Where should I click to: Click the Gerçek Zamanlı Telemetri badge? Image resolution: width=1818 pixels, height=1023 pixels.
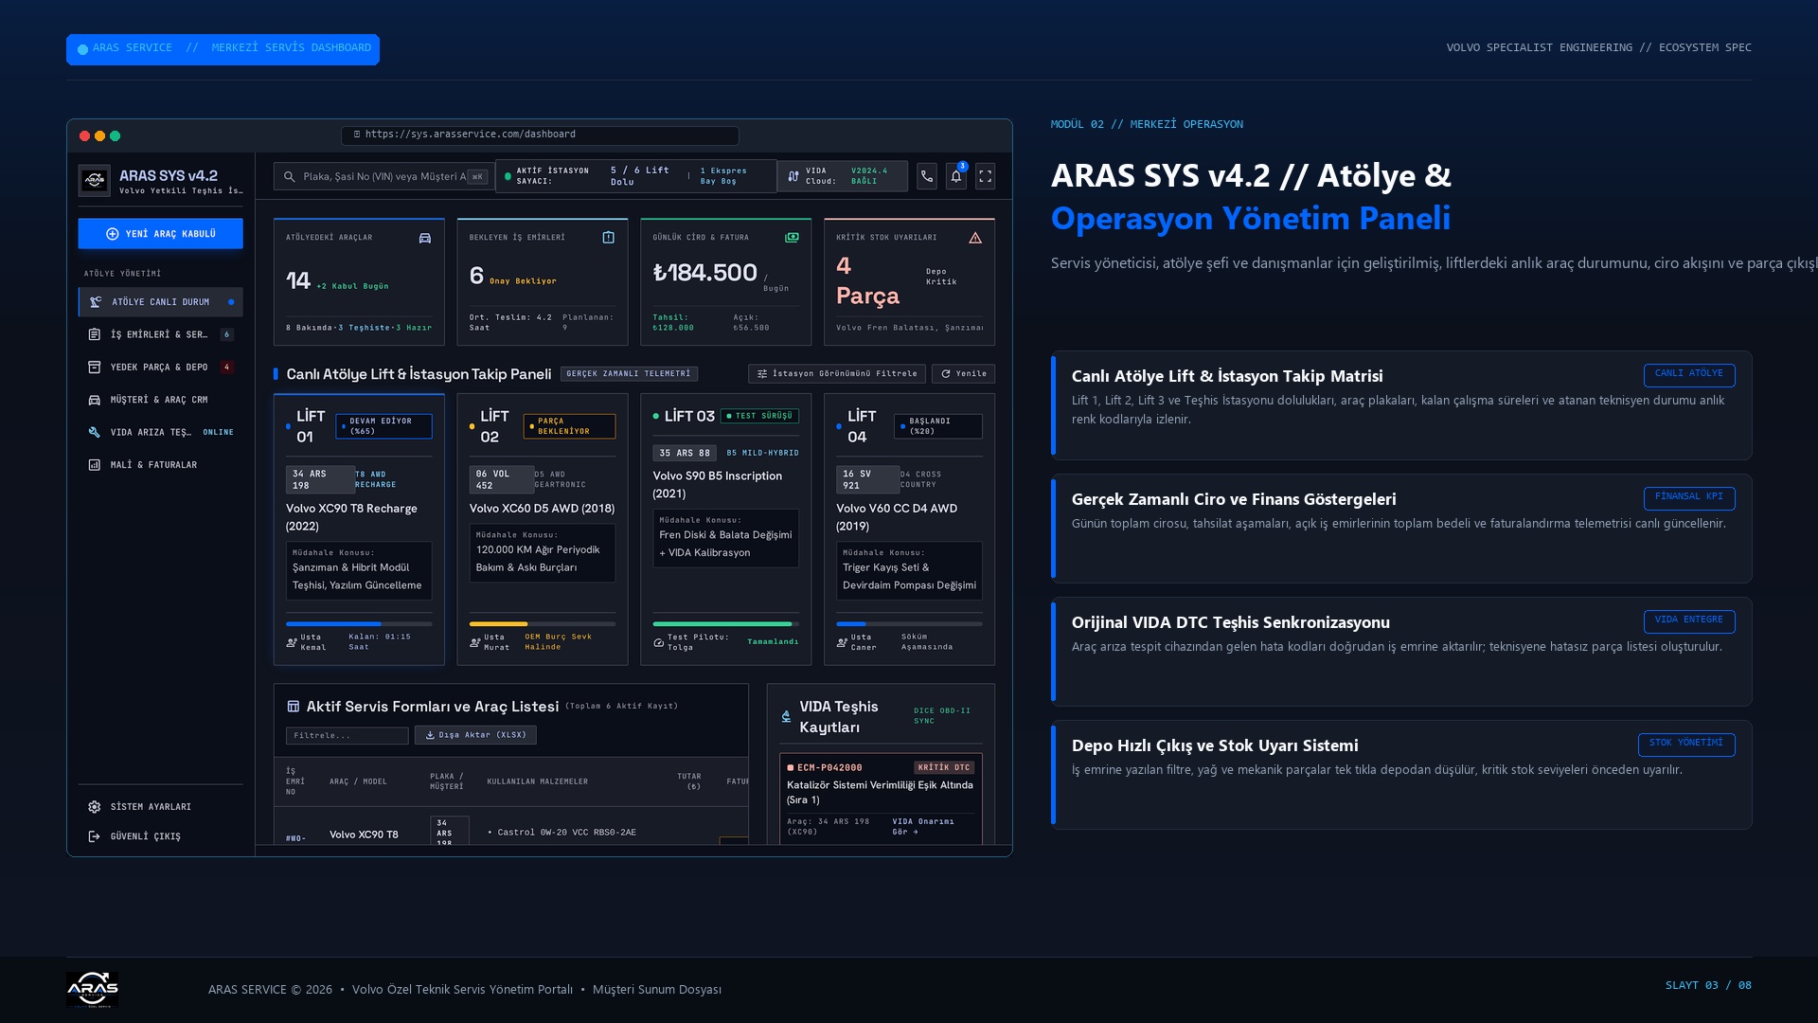[629, 374]
